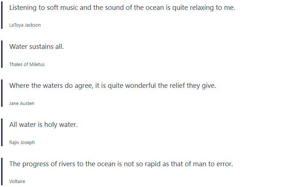
Task: Click the vertical bar beside the Jane Austen quote
Action: pyautogui.click(x=2, y=93)
